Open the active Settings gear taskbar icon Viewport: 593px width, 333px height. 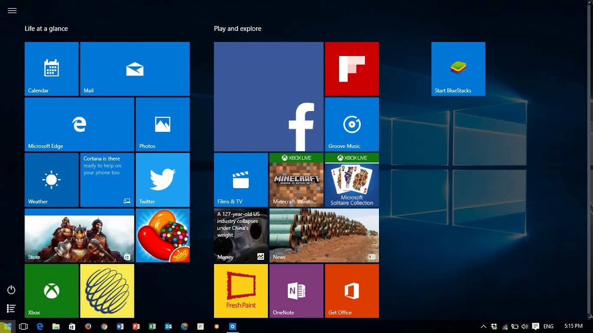point(233,327)
